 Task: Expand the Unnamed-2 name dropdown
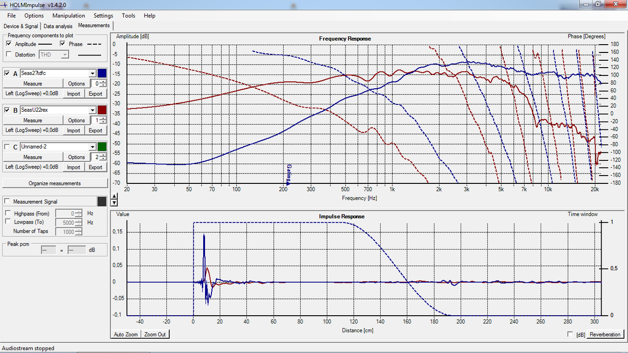pos(92,147)
